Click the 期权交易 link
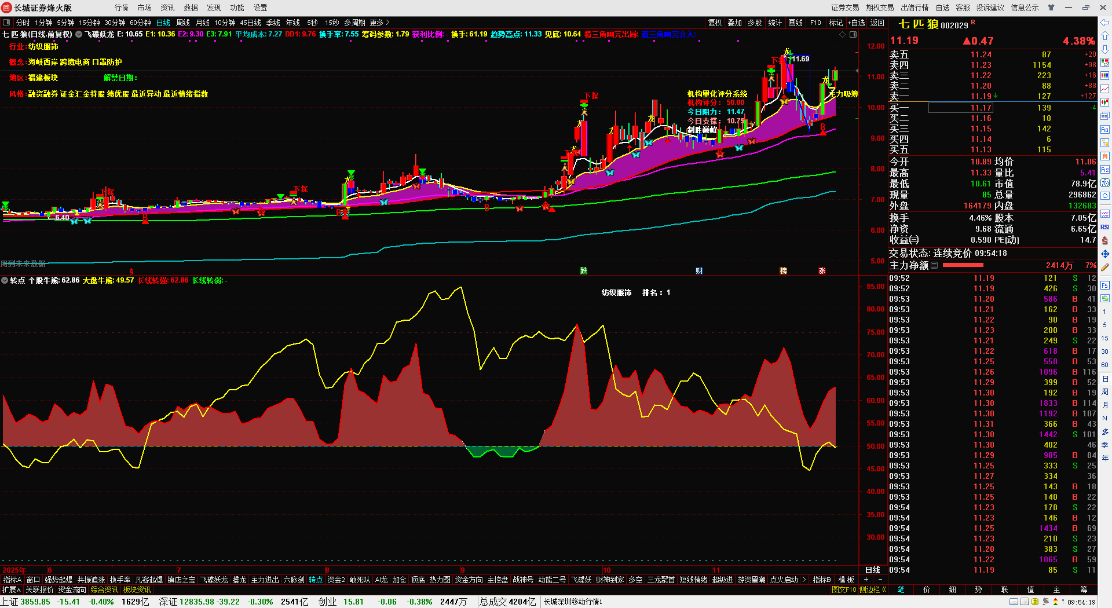Viewport: 1112px width, 608px height. click(880, 8)
